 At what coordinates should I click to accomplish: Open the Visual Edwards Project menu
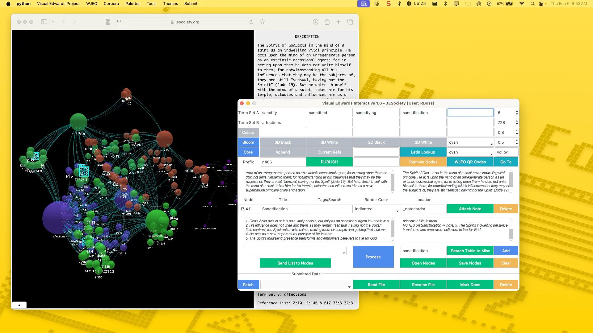(58, 4)
